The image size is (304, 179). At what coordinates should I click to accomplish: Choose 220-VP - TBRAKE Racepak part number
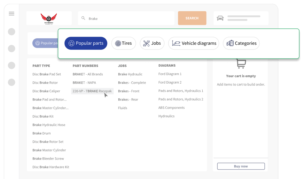(x=92, y=91)
